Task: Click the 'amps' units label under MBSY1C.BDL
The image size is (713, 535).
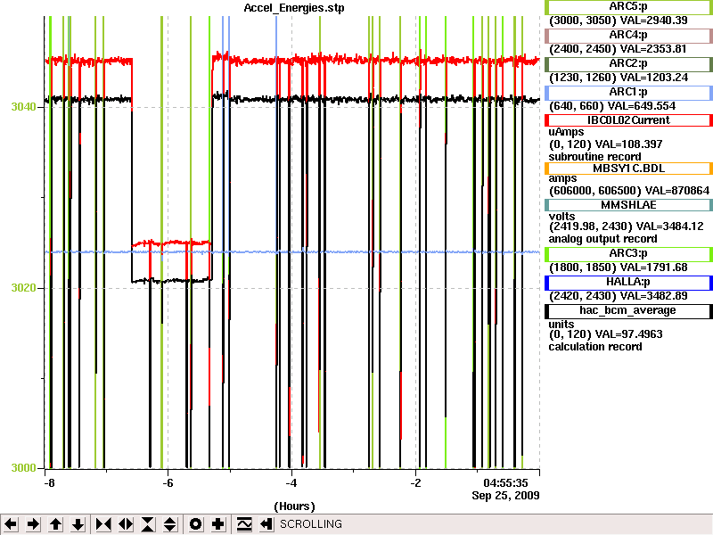Action: 562,179
